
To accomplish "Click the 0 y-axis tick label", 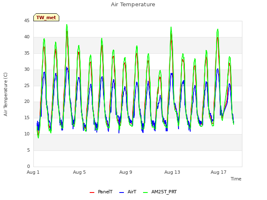I will [x=28, y=166].
